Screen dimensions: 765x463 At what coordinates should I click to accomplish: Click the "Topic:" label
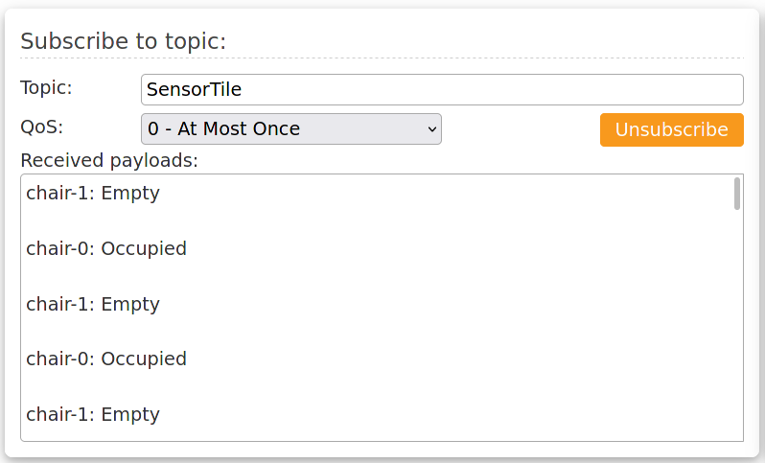(46, 88)
